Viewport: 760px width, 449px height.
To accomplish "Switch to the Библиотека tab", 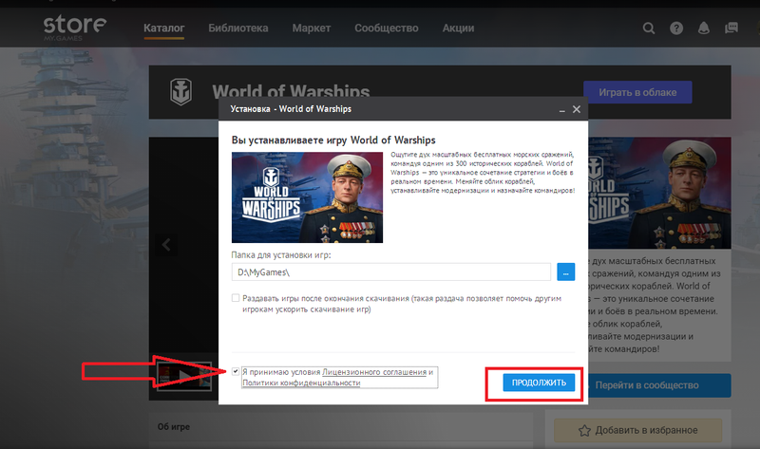I will click(238, 28).
